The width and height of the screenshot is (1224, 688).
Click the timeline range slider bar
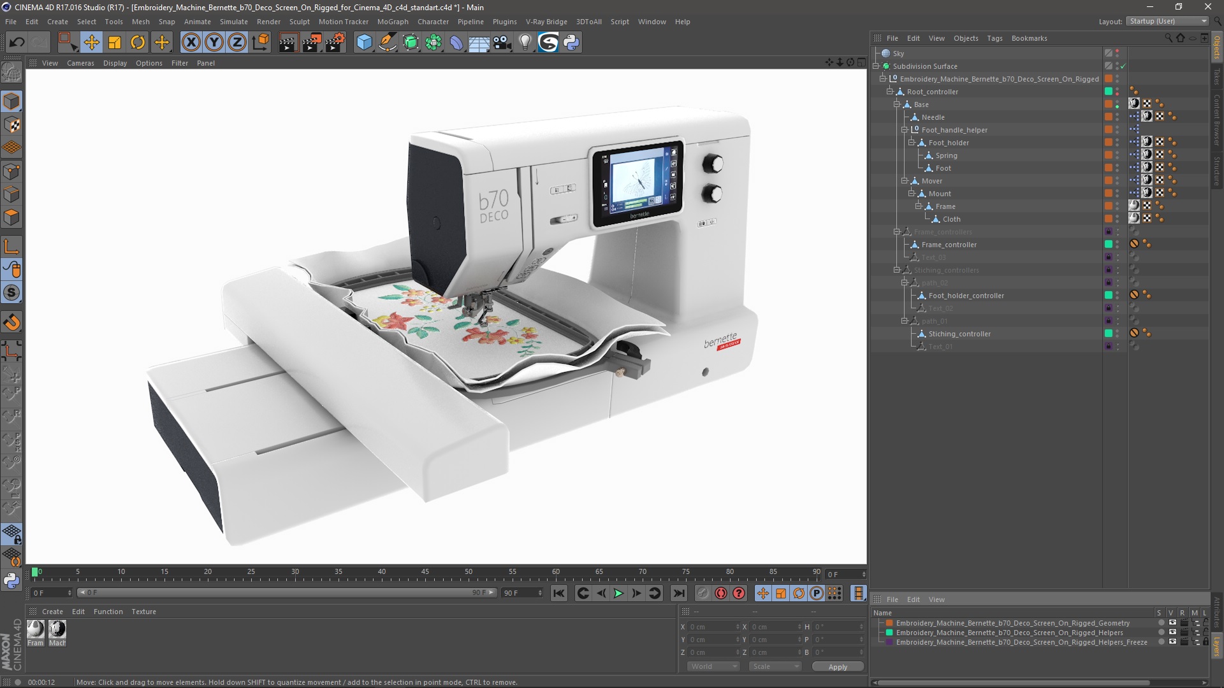[286, 592]
